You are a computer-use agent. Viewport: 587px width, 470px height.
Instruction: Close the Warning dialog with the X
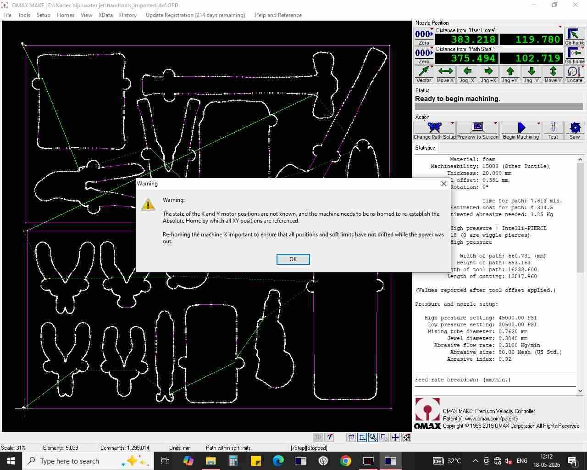click(x=443, y=184)
